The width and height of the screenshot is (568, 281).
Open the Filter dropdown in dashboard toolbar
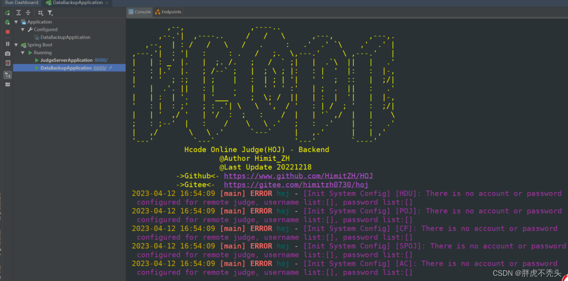tap(50, 13)
